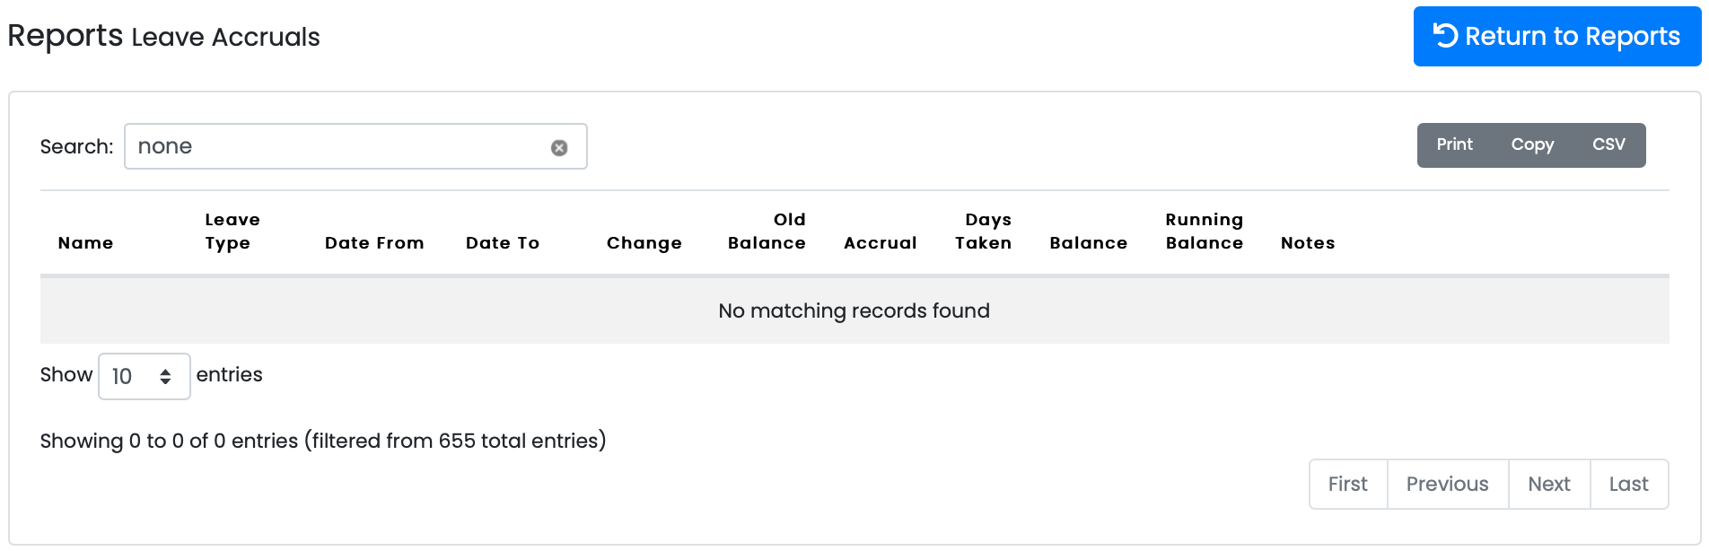The height and width of the screenshot is (551, 1709).
Task: Export the table as CSV
Action: (x=1608, y=144)
